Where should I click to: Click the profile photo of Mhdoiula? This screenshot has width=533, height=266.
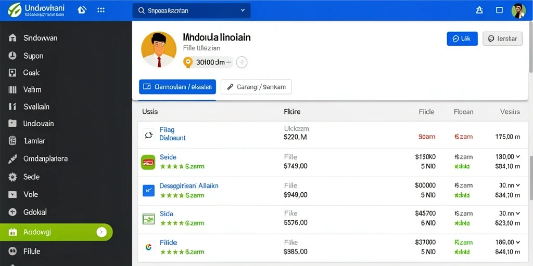pyautogui.click(x=159, y=49)
